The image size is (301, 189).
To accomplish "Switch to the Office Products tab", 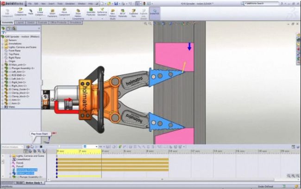I will (58, 23).
